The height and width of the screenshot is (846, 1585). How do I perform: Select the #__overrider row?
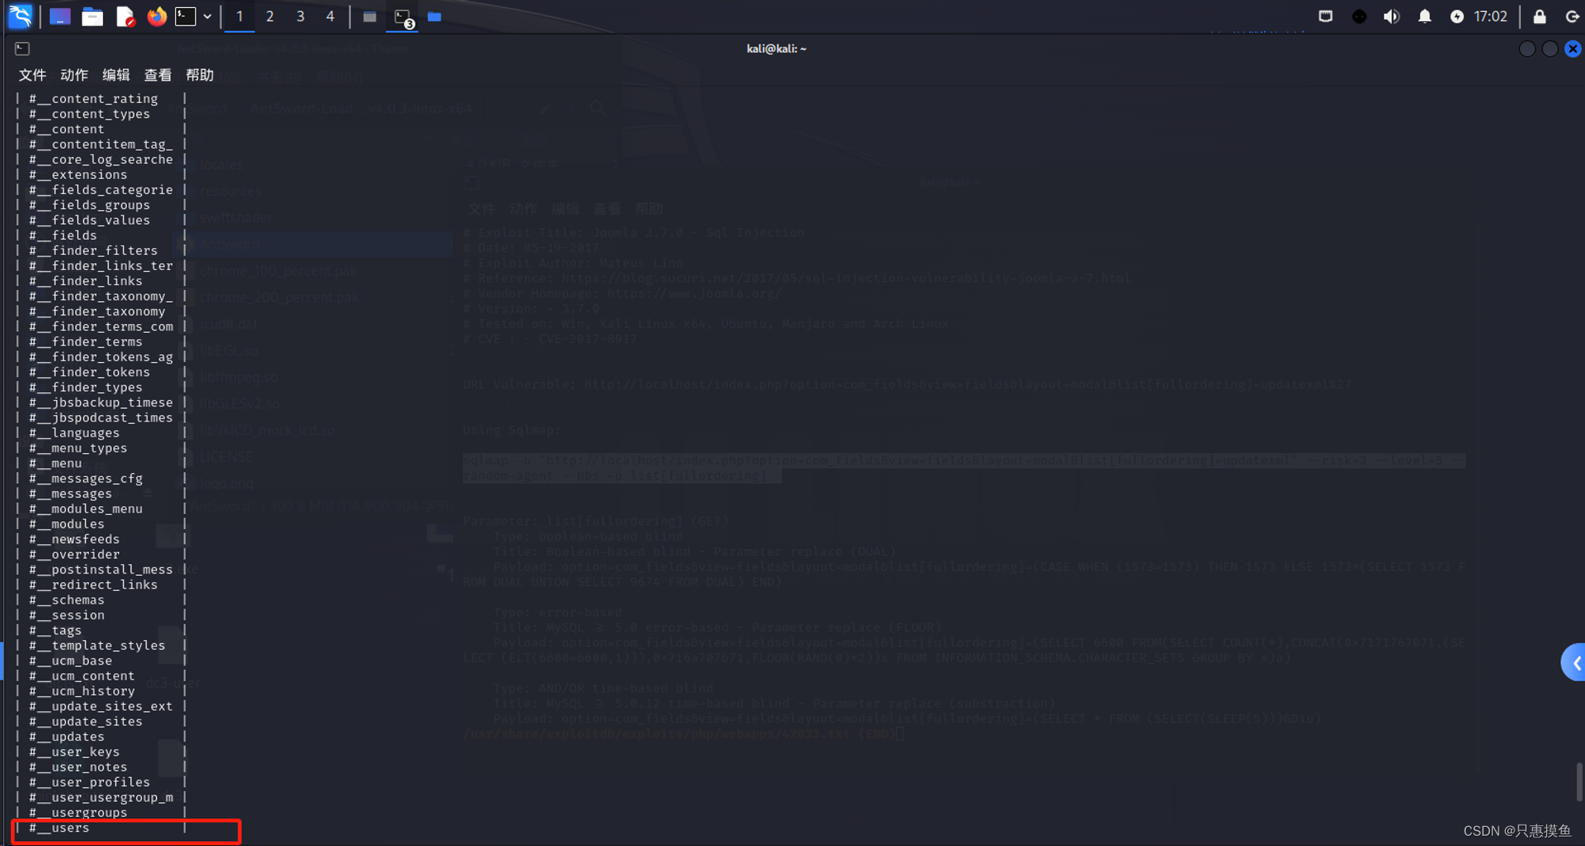tap(101, 554)
